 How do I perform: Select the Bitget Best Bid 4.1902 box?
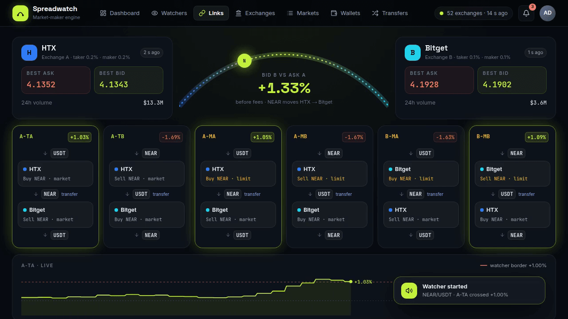512,80
